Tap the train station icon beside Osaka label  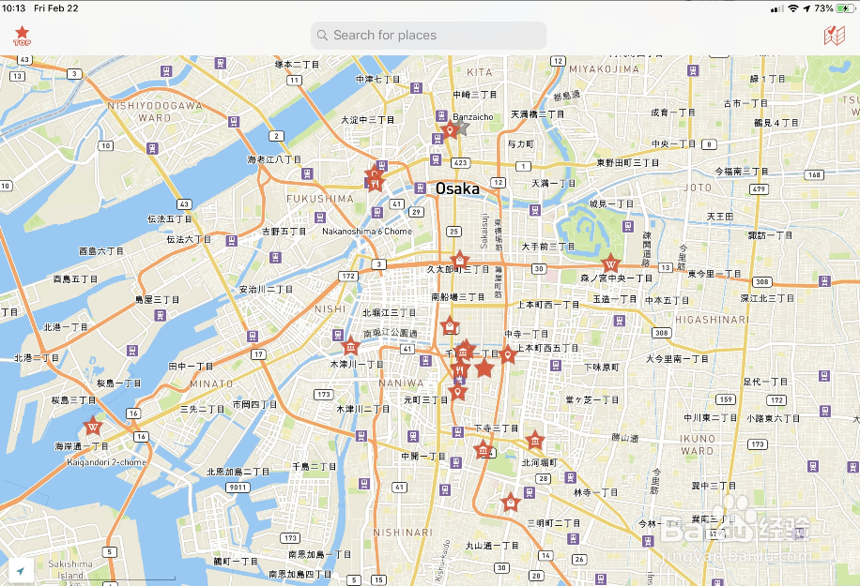420,188
